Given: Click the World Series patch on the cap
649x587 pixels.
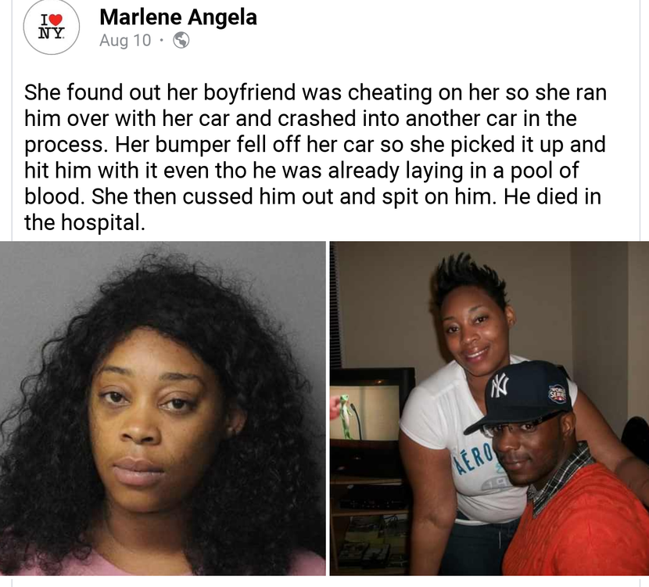Looking at the screenshot, I should click(558, 393).
